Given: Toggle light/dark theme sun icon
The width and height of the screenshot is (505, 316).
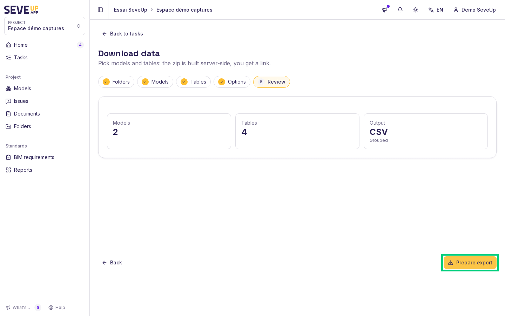Looking at the screenshot, I should 416,10.
